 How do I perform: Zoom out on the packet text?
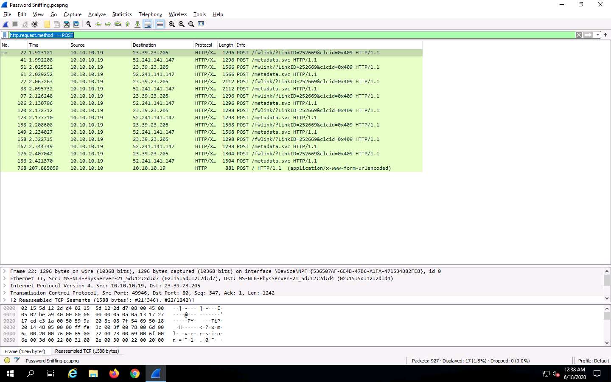182,24
